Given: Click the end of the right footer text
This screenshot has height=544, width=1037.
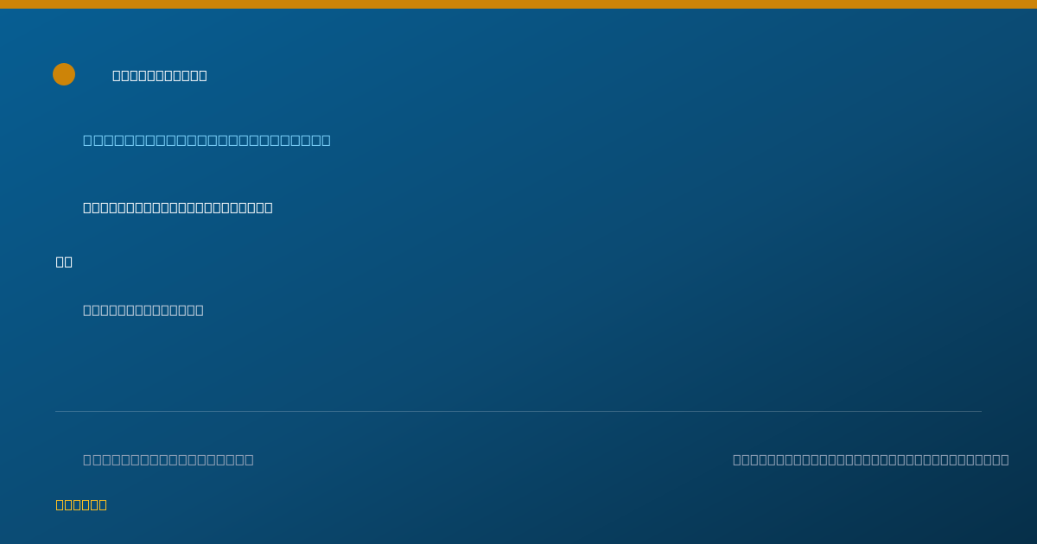Looking at the screenshot, I should [x=1005, y=459].
